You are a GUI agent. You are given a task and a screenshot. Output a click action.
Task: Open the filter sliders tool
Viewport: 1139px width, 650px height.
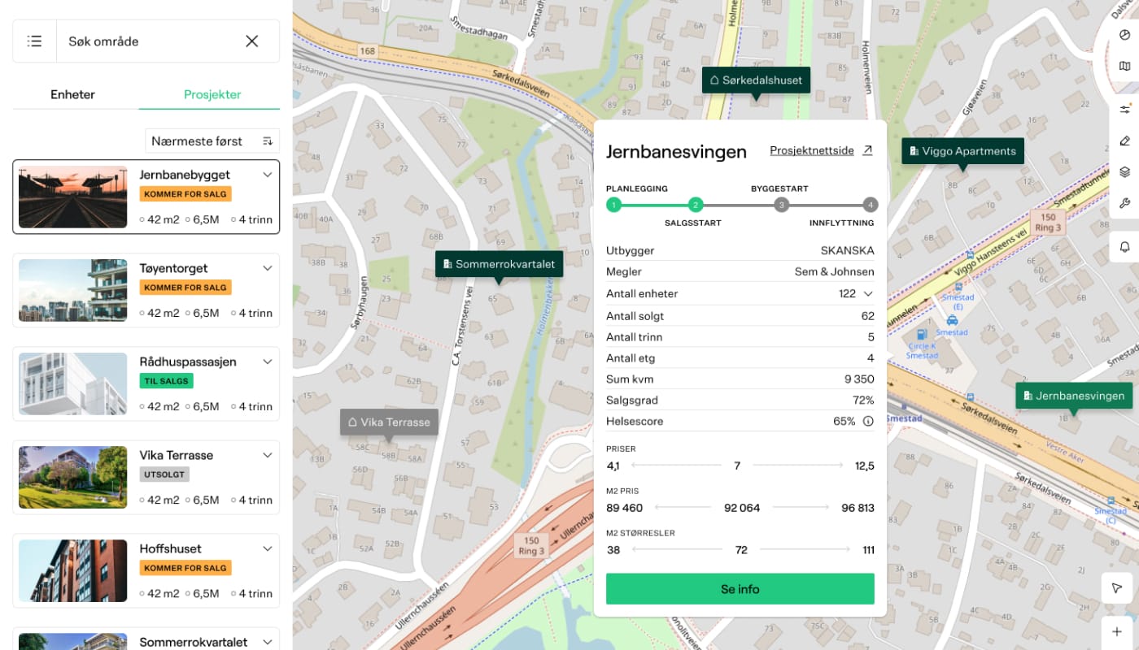[x=1125, y=110]
